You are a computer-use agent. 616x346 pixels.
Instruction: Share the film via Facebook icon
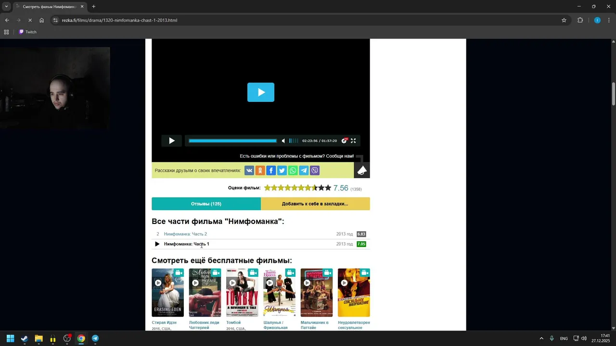tap(271, 171)
